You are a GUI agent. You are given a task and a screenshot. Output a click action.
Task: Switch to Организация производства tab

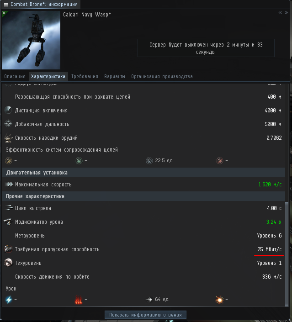point(162,76)
